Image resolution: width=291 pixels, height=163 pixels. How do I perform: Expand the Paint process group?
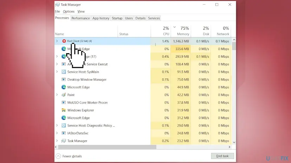click(57, 95)
